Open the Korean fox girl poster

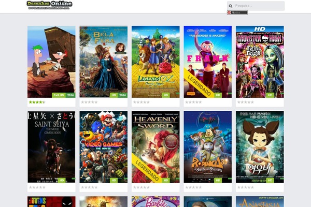260,147
